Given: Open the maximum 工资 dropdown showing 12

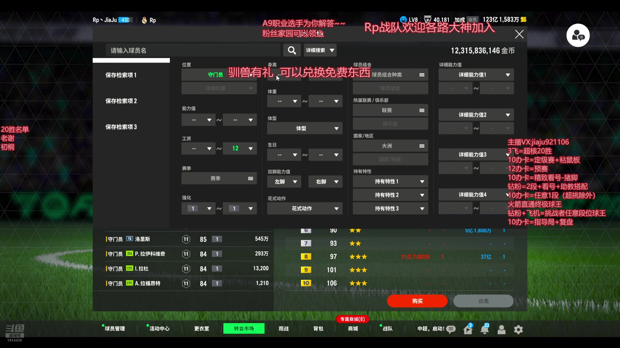Looking at the screenshot, I should (x=240, y=149).
